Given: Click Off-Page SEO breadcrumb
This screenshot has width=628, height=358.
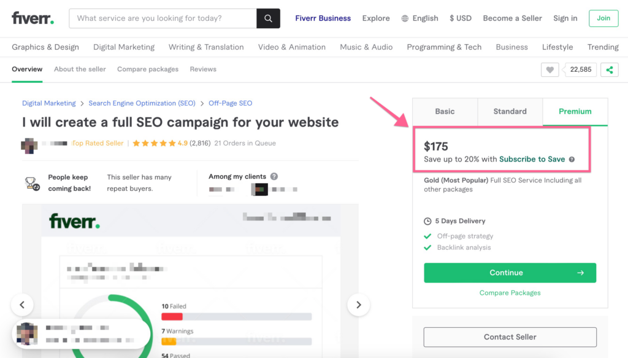Looking at the screenshot, I should (231, 103).
